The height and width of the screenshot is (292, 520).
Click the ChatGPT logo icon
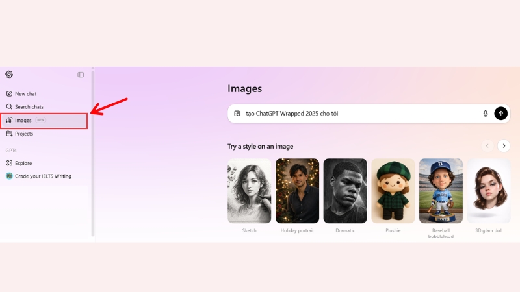pos(9,75)
